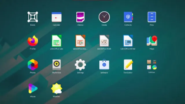Launch the Contacts app
Viewport: 185px width, 104px height.
128,17
